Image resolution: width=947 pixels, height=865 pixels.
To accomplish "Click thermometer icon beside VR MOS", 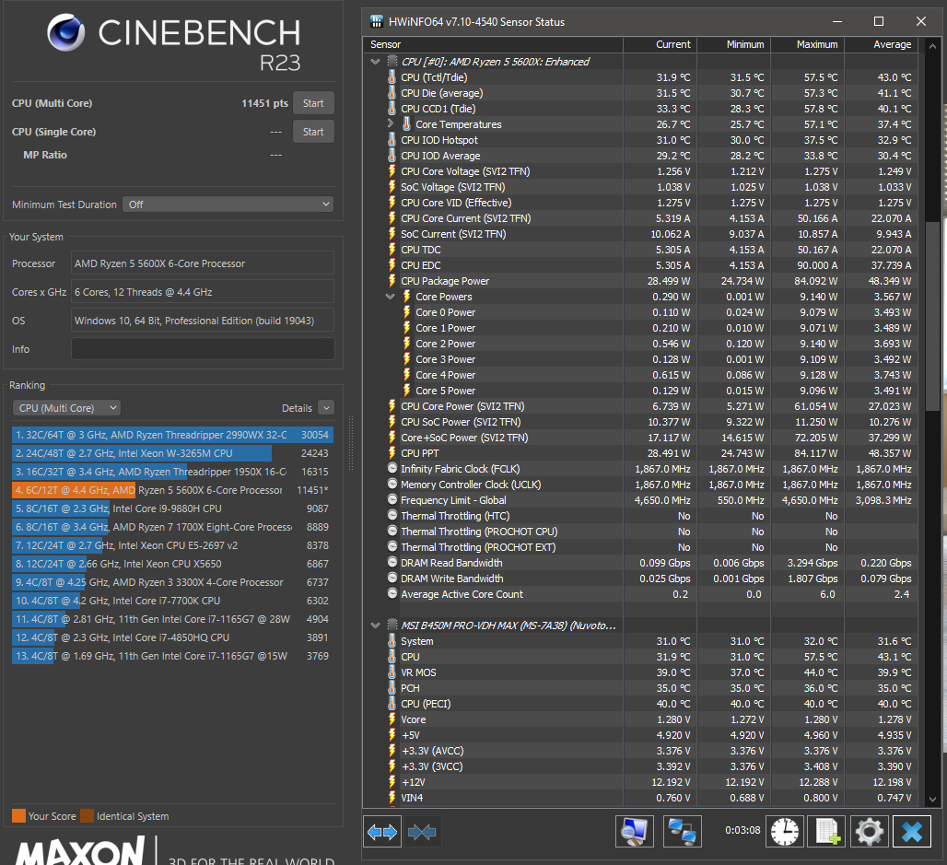I will coord(392,672).
